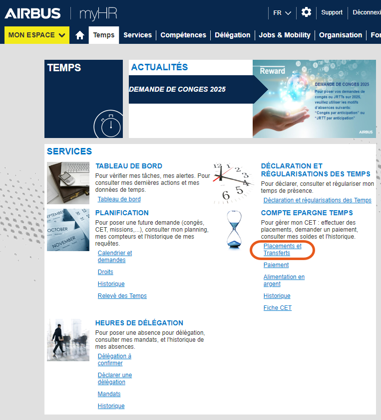Expand the FR language dropdown

[x=282, y=13]
